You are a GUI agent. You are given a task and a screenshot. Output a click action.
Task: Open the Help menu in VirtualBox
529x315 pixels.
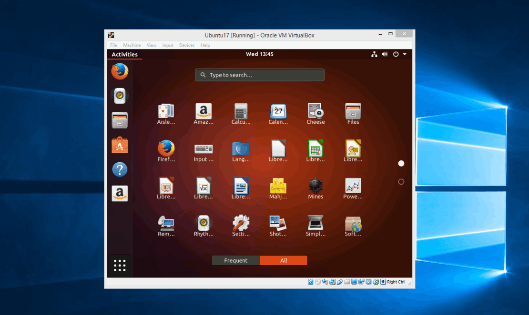coord(205,45)
